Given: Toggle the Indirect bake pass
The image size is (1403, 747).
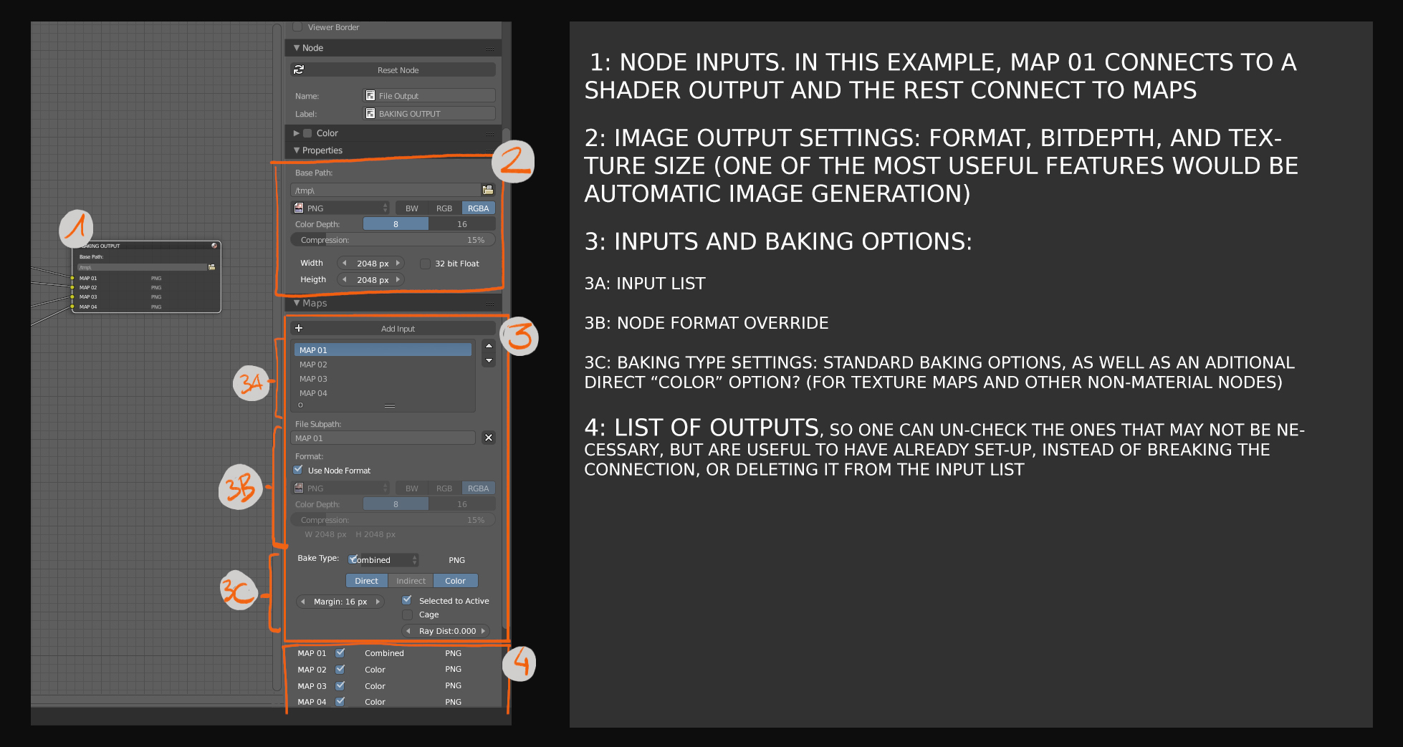Looking at the screenshot, I should tap(411, 581).
